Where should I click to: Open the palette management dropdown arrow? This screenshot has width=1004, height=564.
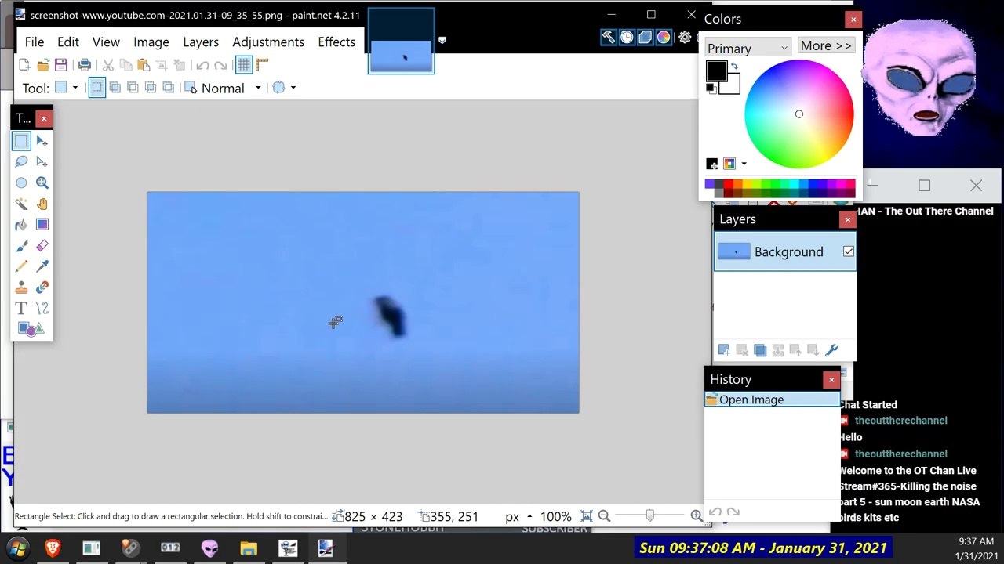743,164
